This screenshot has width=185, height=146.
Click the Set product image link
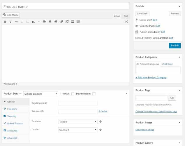coord(145,130)
